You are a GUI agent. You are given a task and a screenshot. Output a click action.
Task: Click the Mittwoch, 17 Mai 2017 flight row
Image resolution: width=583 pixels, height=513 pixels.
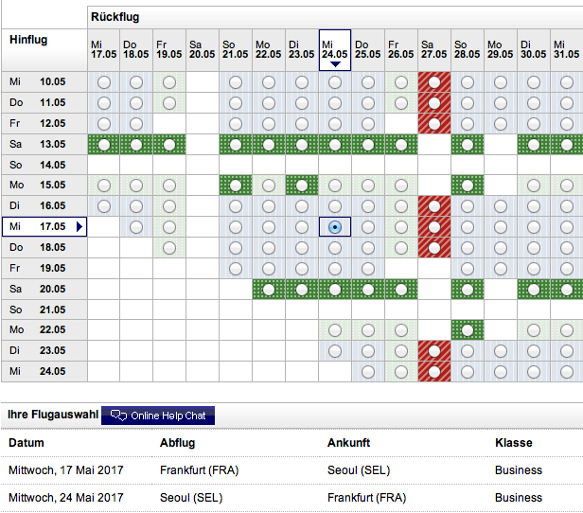point(284,470)
